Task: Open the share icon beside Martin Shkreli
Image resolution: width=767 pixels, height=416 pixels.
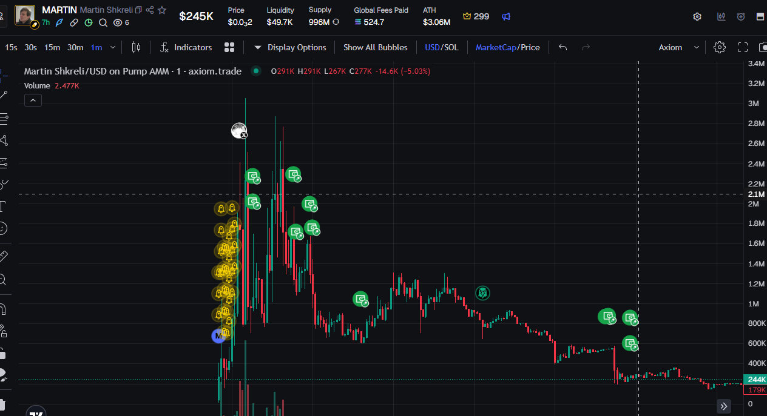Action: (x=150, y=10)
